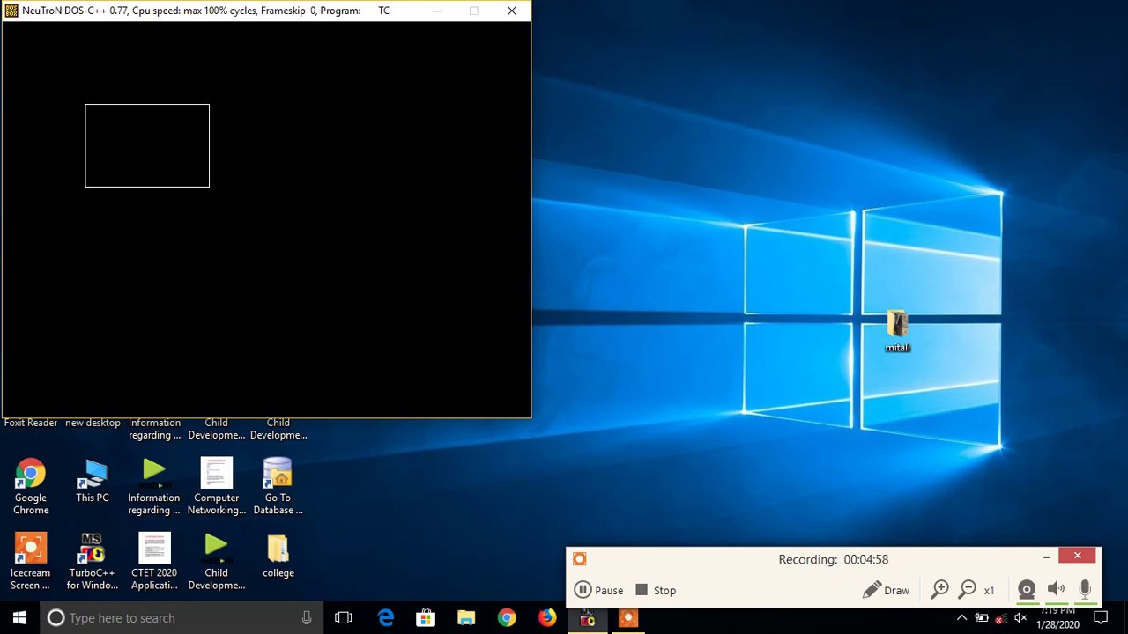Click the battery status tray icon
This screenshot has height=634, width=1128.
coord(981,618)
